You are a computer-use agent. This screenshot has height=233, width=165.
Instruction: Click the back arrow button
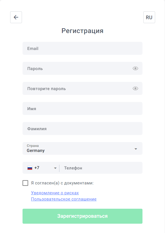16,17
